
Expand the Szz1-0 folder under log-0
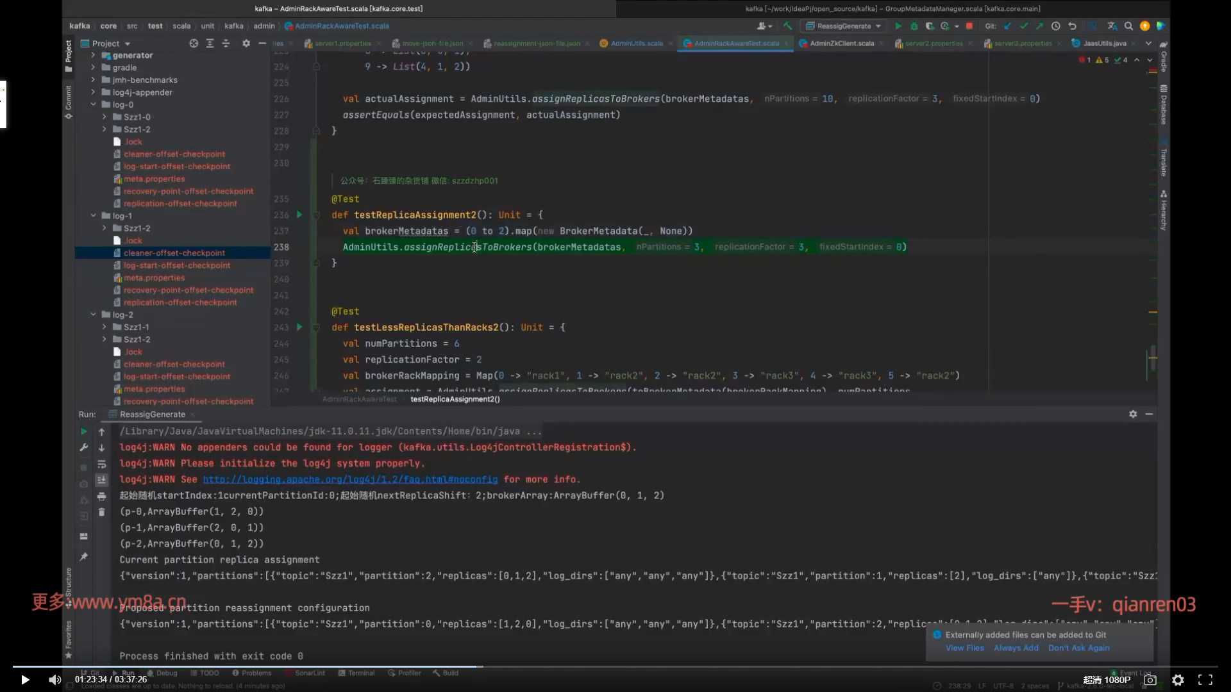click(105, 117)
